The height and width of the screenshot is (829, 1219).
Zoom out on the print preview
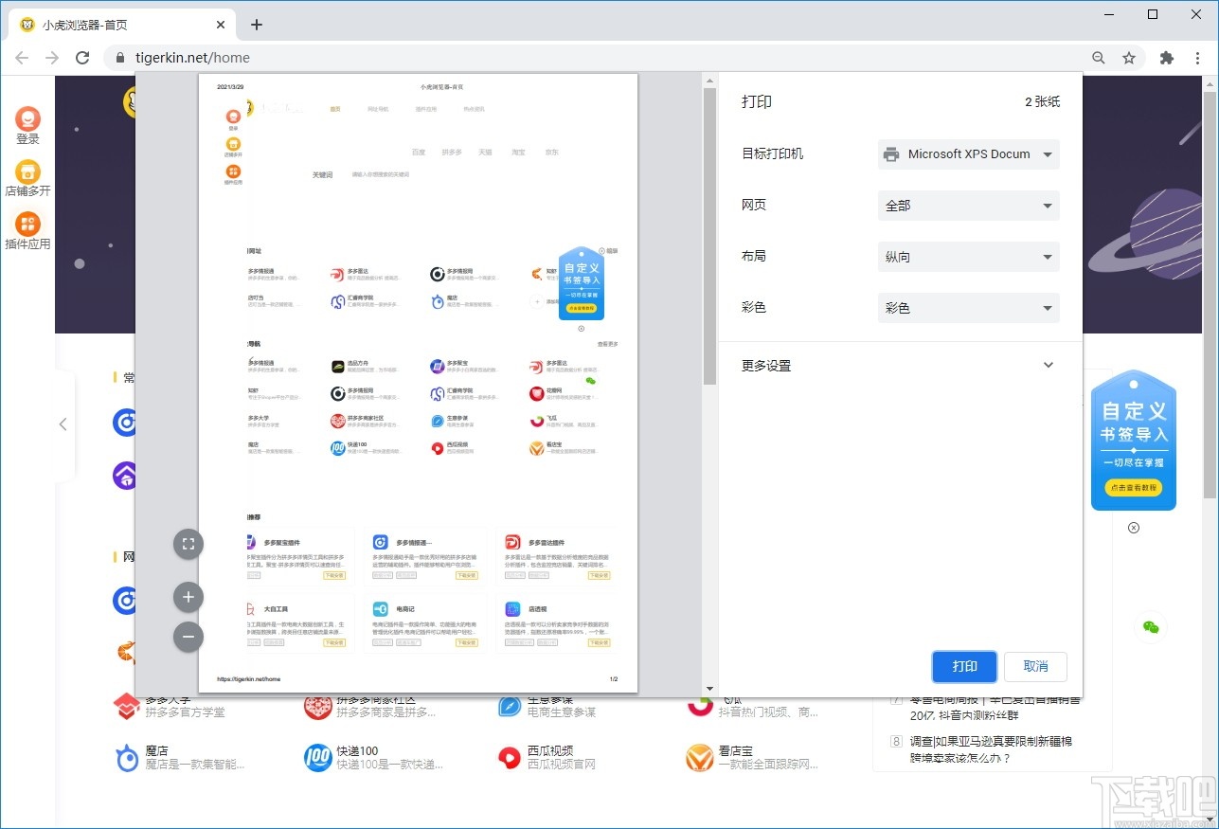point(188,637)
